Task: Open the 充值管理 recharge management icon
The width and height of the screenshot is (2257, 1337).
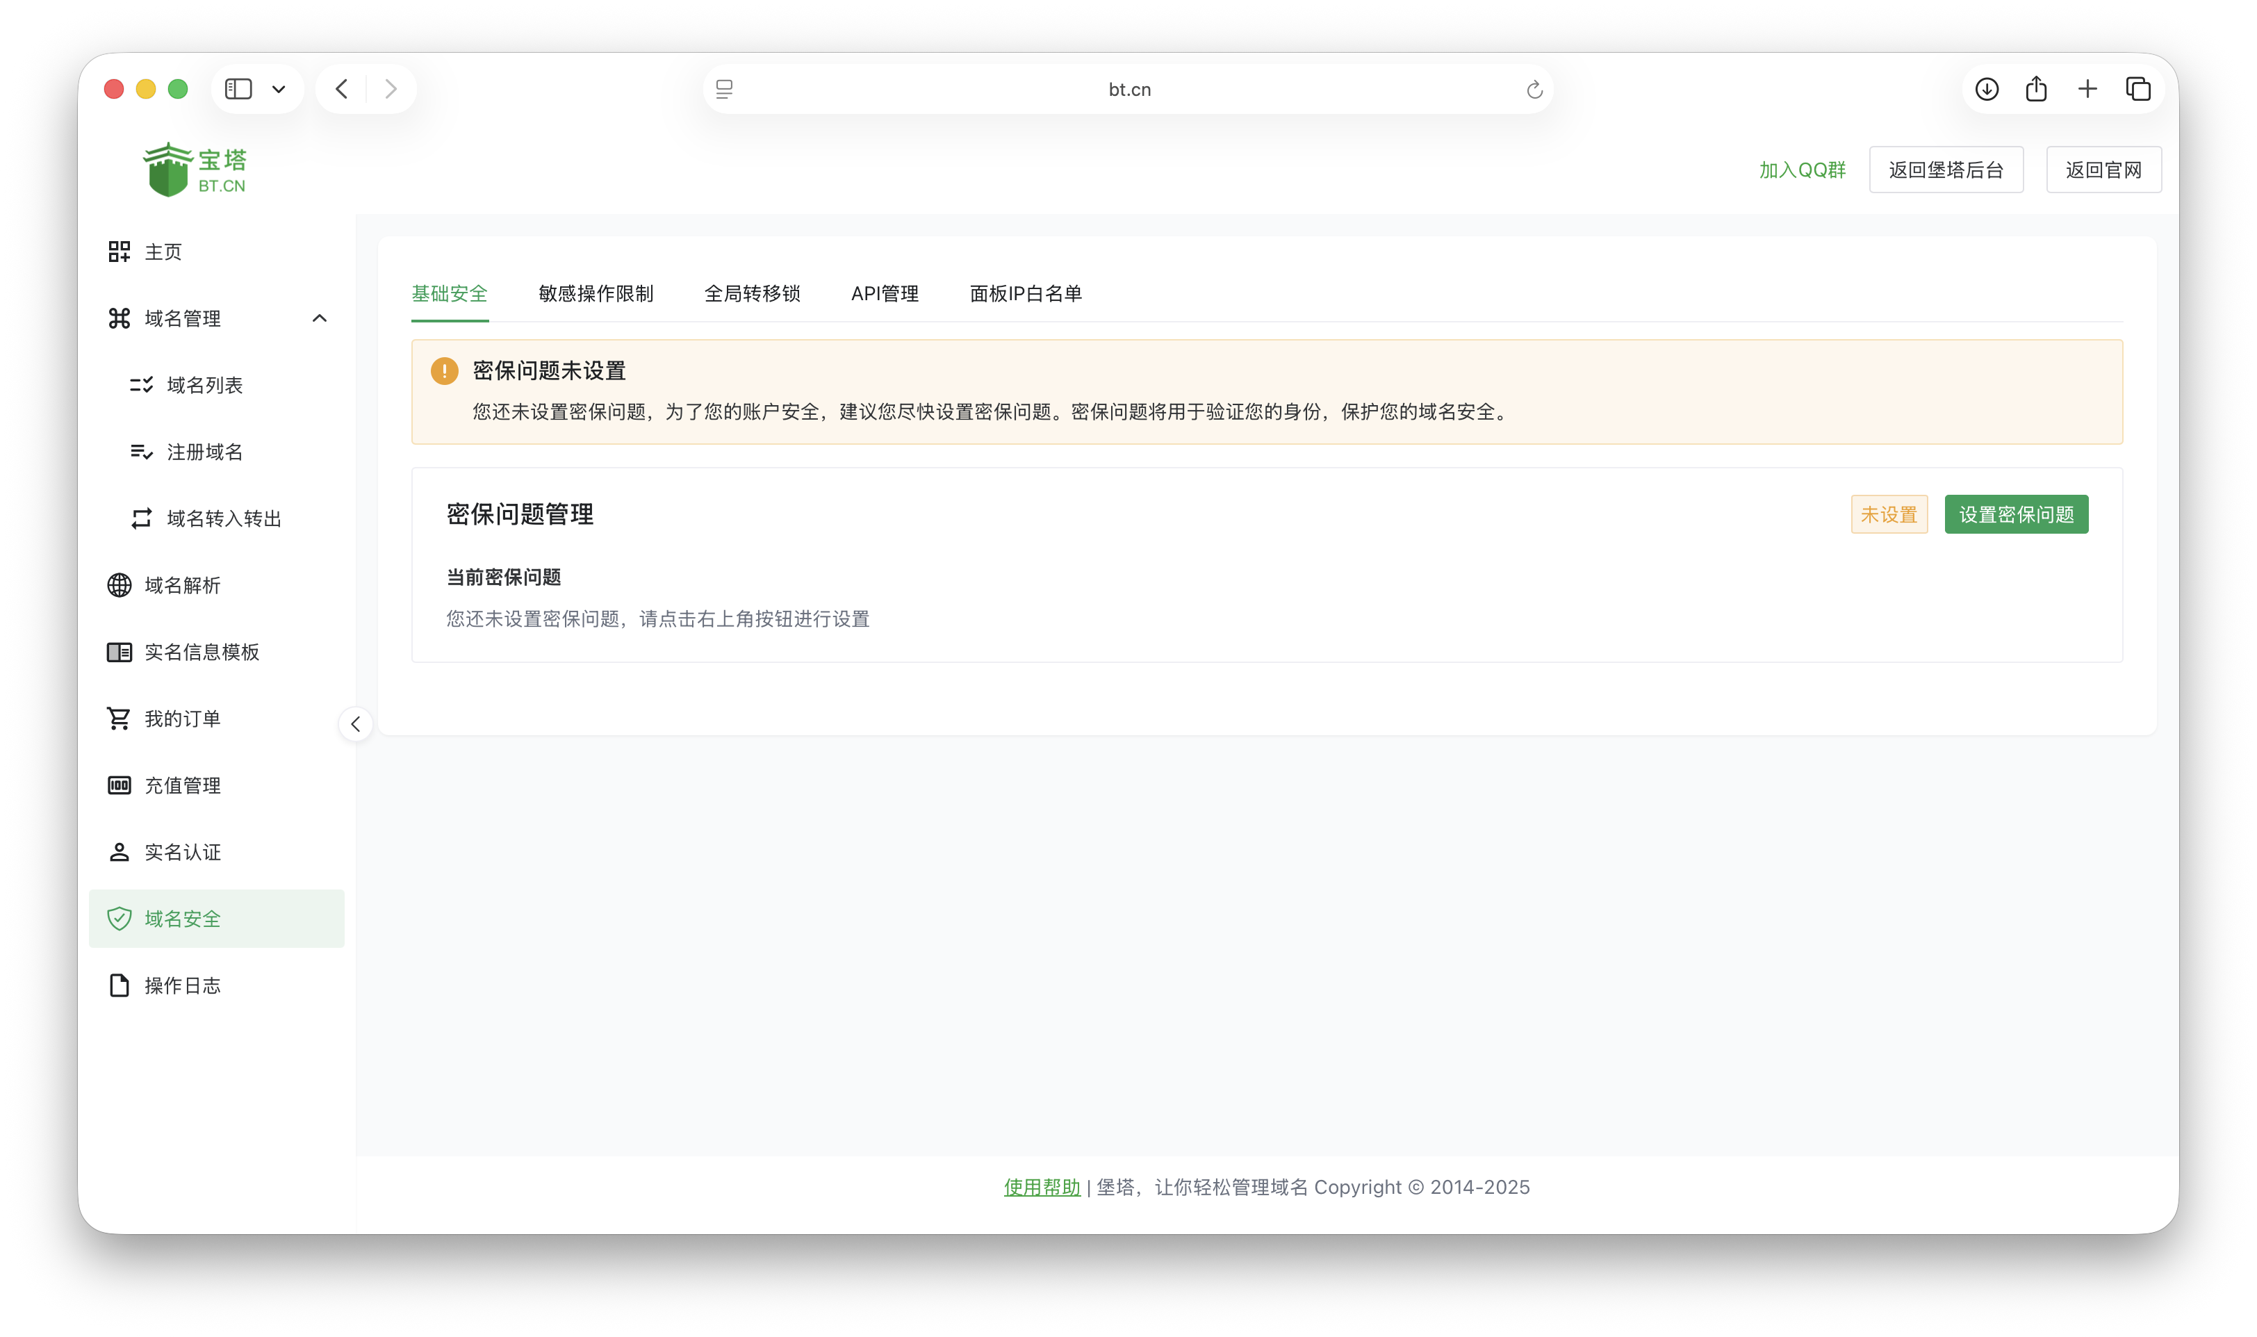Action: (120, 785)
